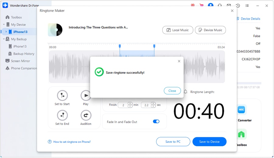Click the bell icon beside Ringtone Length
Screen dimensions: 274x158
pyautogui.click(x=185, y=92)
